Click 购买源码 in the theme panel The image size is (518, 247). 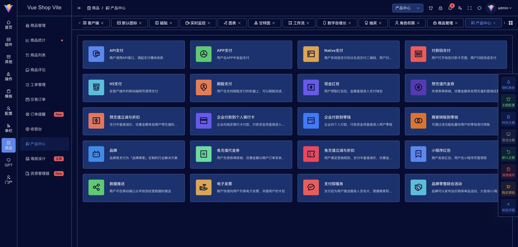coord(508,189)
